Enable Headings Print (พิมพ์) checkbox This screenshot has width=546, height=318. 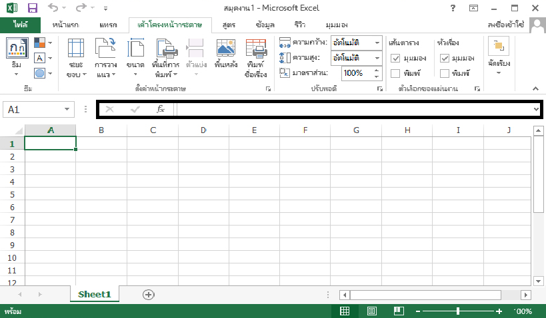click(445, 73)
